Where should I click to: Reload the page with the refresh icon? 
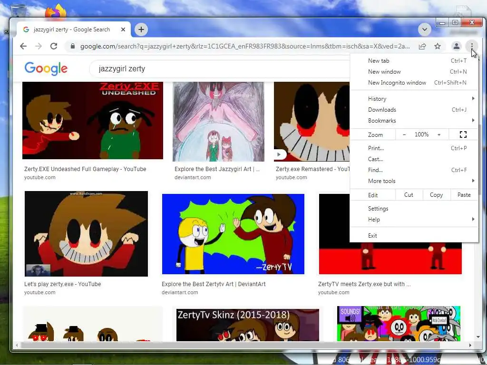tap(54, 46)
